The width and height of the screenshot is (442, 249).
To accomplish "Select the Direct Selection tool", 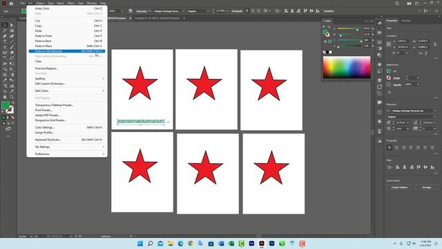I will (x=12, y=25).
